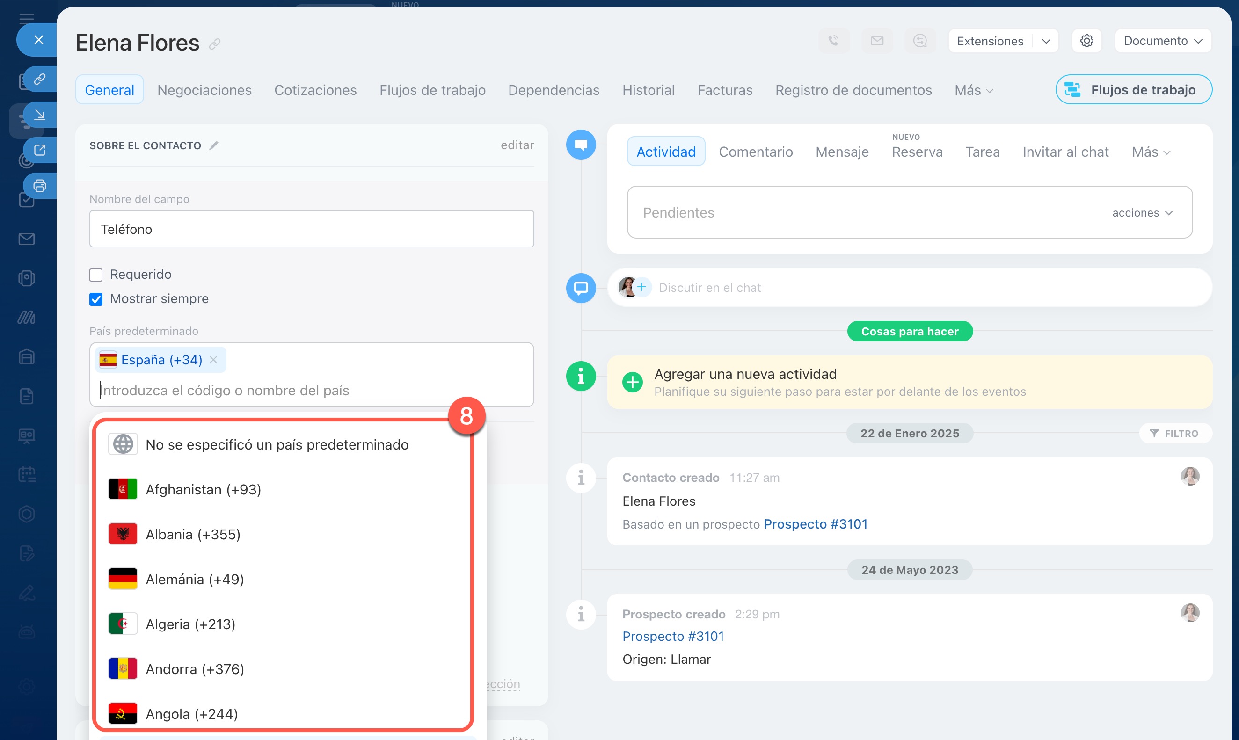
Task: Enable the Requerido checkbox
Action: [x=96, y=275]
